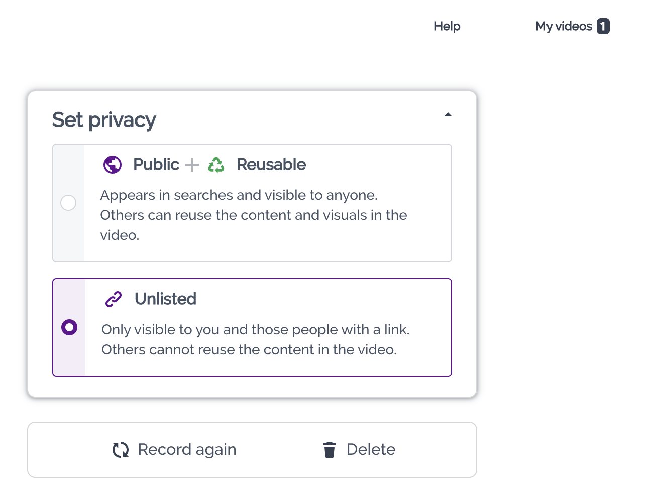This screenshot has width=656, height=492.
Task: Click the purple globe Public icon
Action: pos(113,165)
